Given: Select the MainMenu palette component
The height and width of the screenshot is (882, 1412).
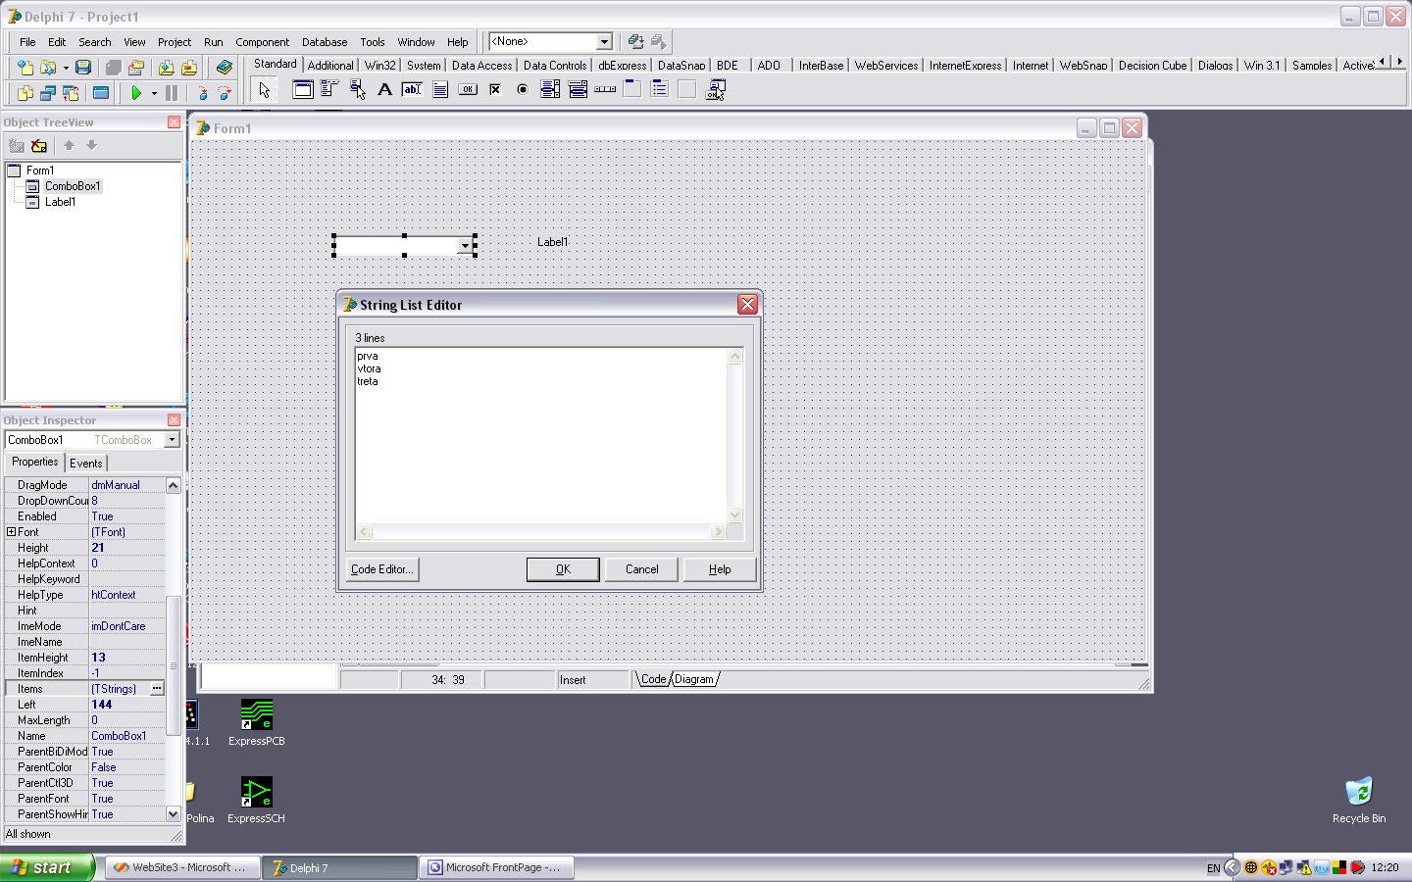Looking at the screenshot, I should (x=329, y=89).
